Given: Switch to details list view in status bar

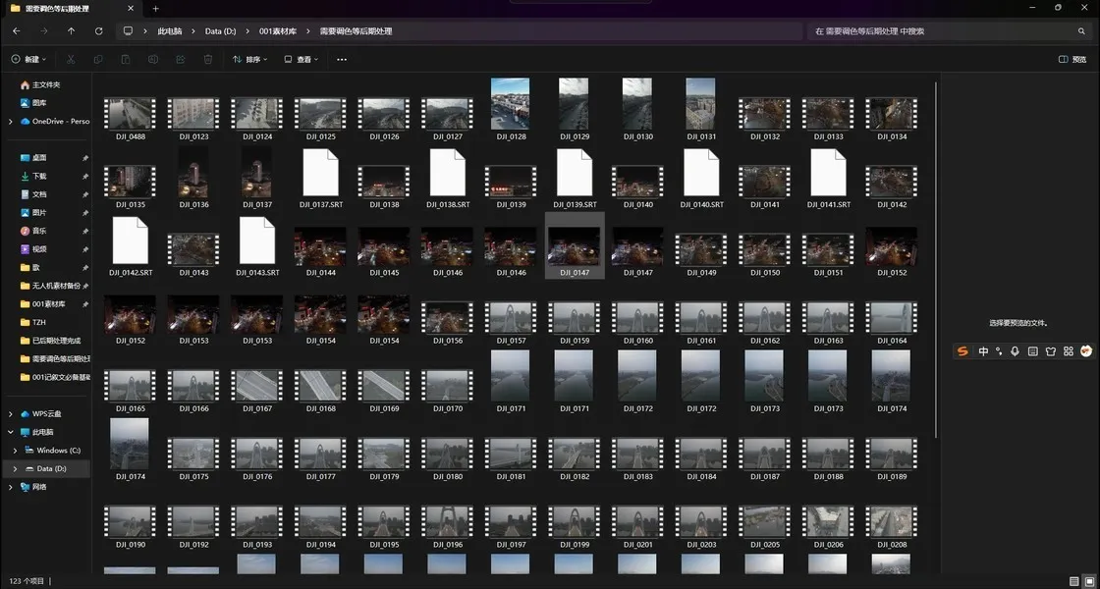Looking at the screenshot, I should 1073,581.
